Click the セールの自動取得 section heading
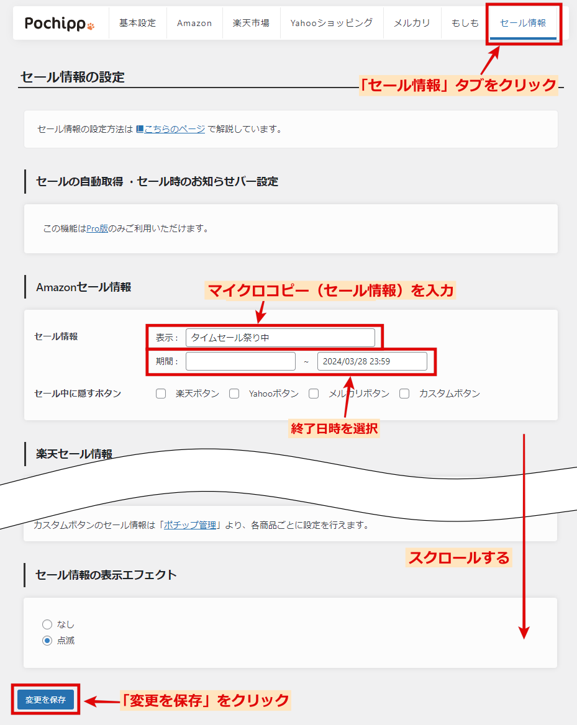Screen dimensions: 577x725 click(157, 182)
